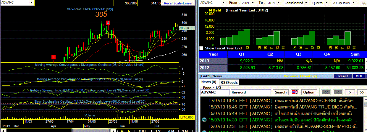Click the news vertical scrollbar thumb
367x132 pixels.
[x=365, y=105]
